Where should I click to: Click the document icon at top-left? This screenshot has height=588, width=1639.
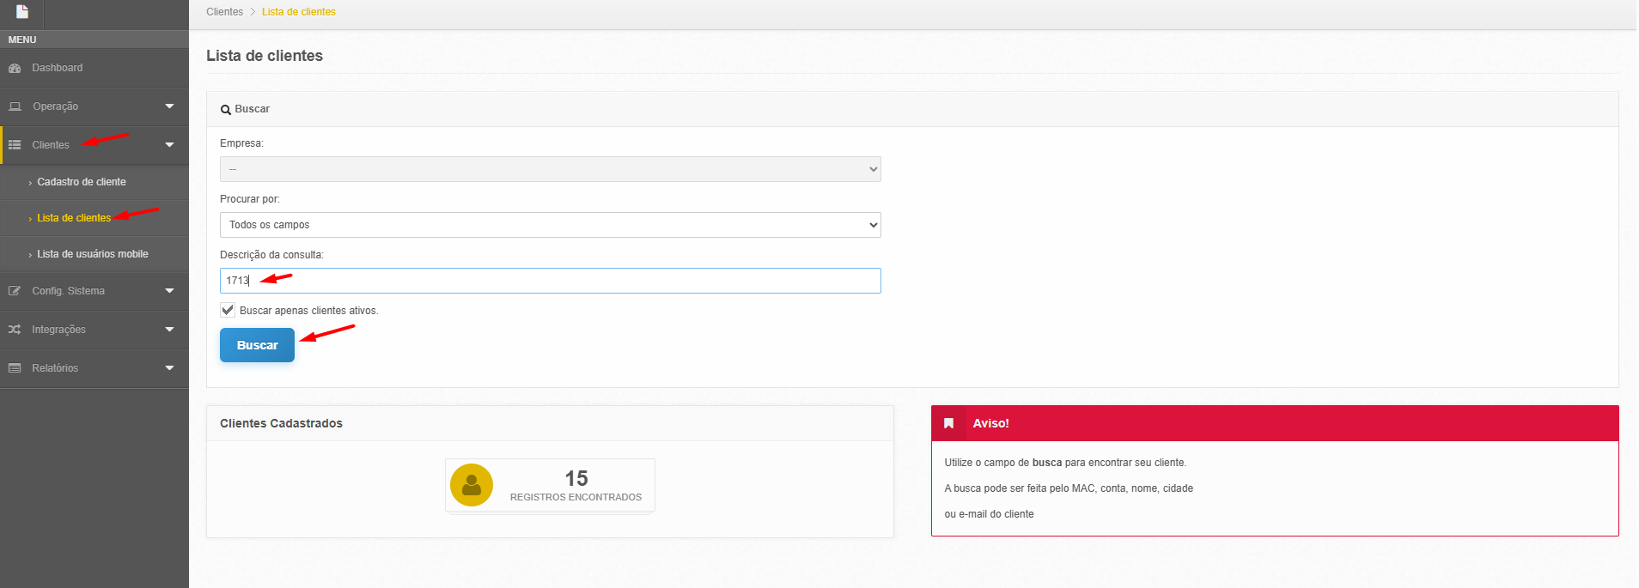[x=22, y=12]
